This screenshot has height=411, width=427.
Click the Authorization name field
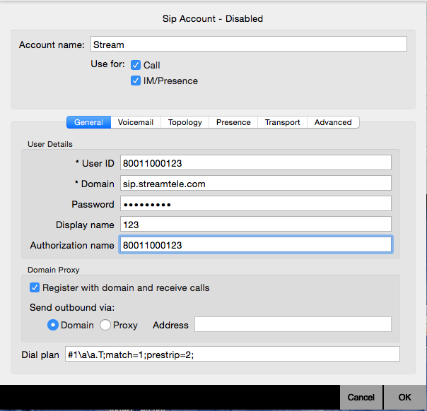pyautogui.click(x=255, y=245)
